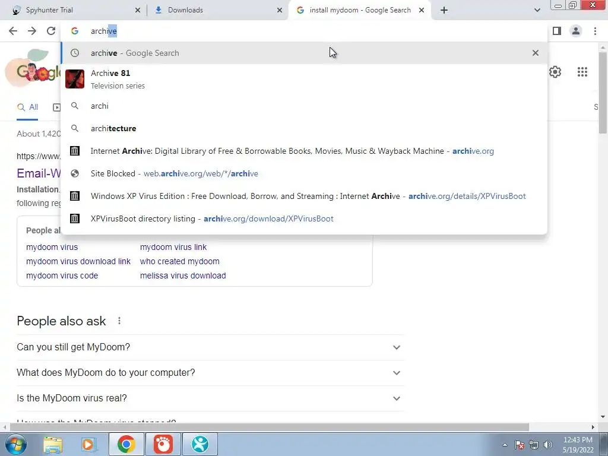Select the install mydoom Google Search tab
This screenshot has height=456, width=608.
360,10
